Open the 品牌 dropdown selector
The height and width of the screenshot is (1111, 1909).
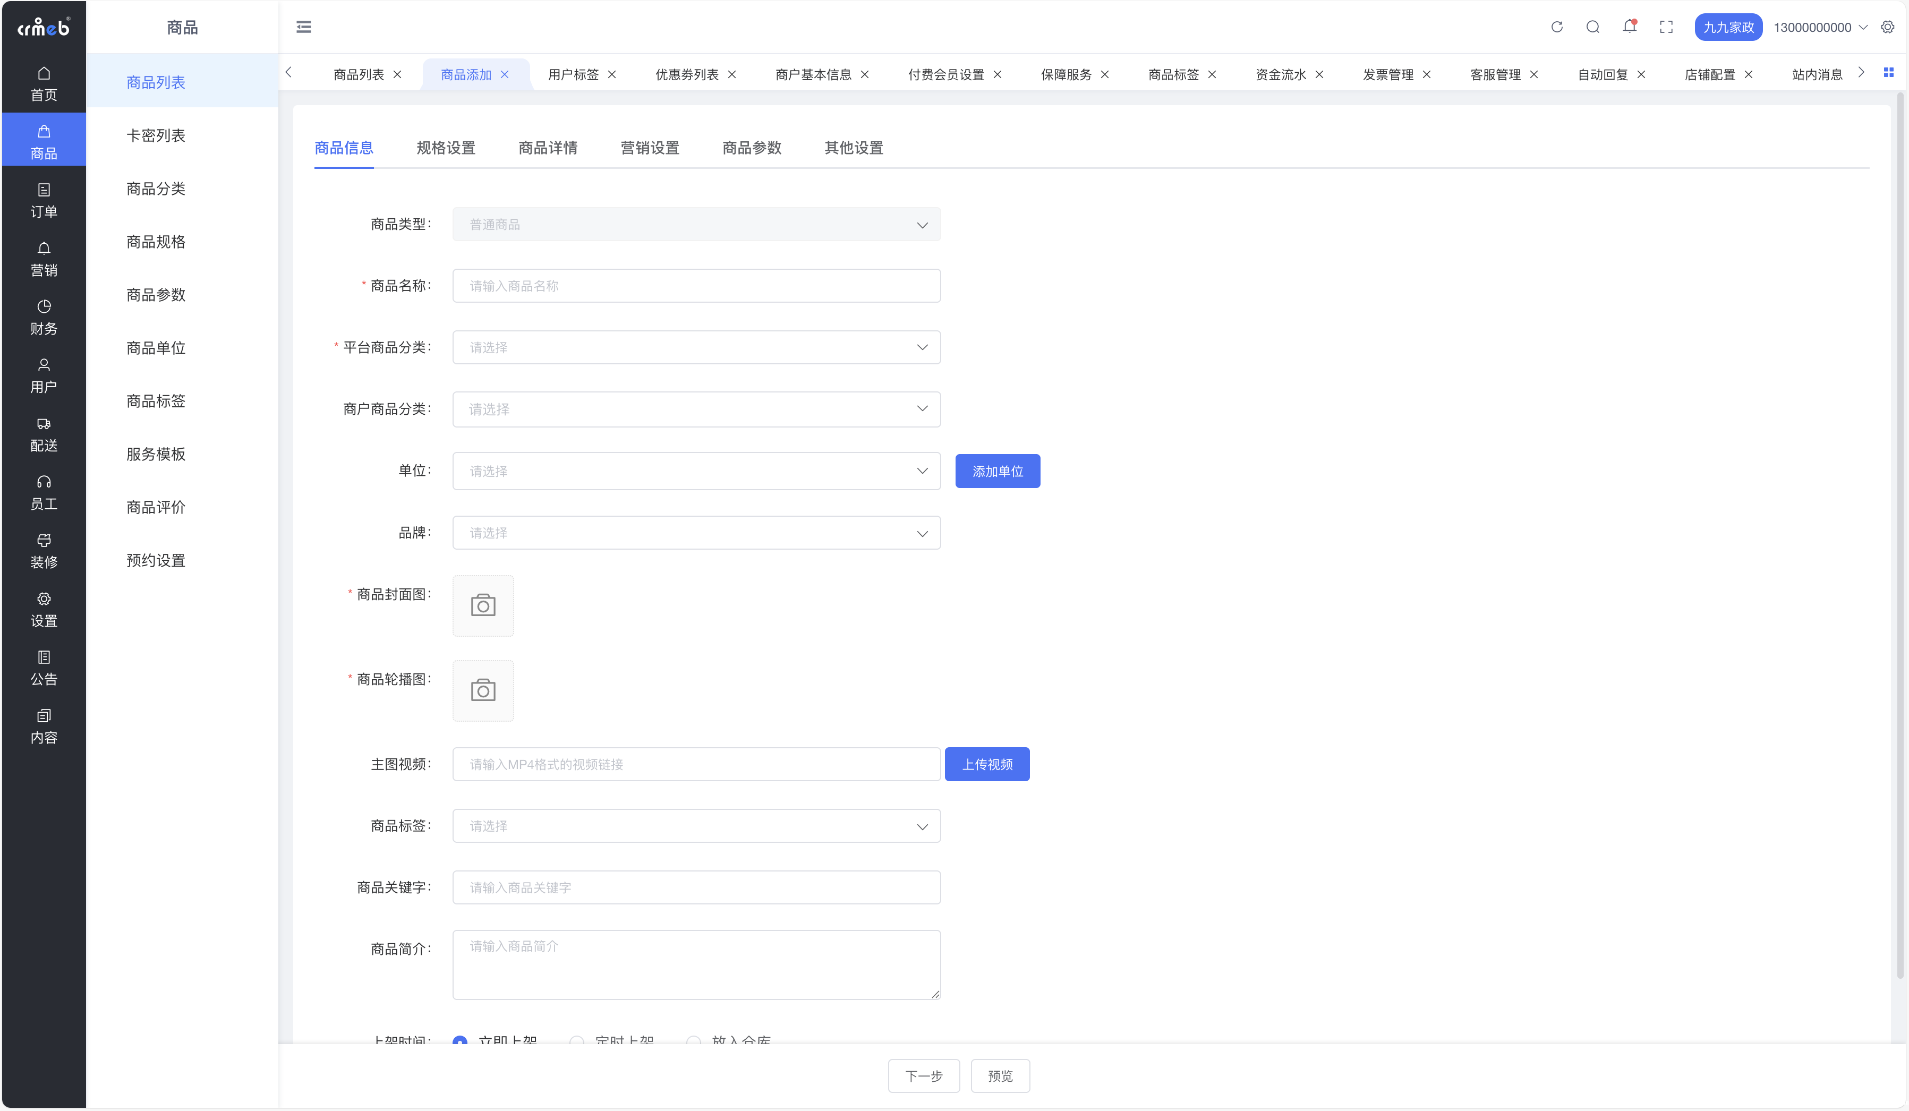coord(696,533)
